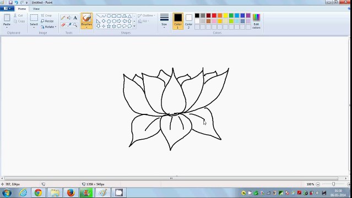Choose the yellow color swatch

pos(225,15)
